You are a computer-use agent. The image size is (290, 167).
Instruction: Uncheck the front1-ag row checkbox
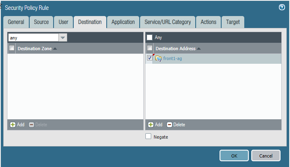pos(150,58)
